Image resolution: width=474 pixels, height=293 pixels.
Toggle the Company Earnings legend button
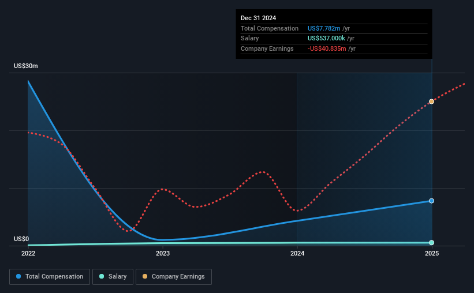coord(174,277)
